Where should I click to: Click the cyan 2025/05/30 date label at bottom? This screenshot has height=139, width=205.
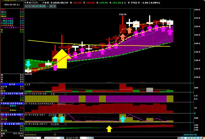point(190,135)
